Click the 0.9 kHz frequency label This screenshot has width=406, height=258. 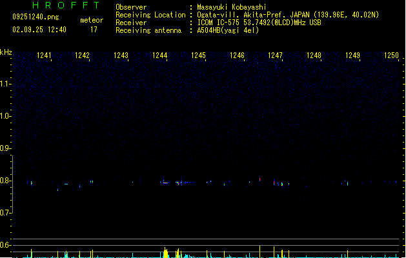pos(5,148)
